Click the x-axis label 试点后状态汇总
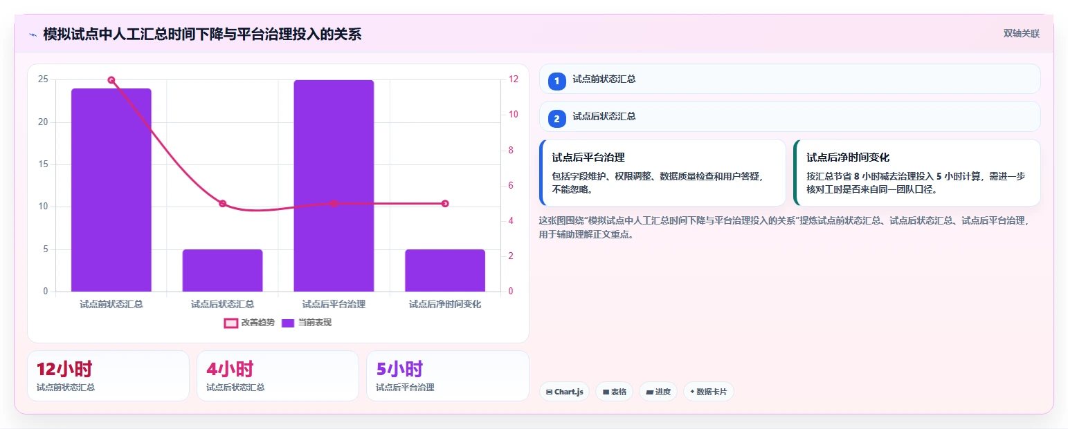This screenshot has height=429, width=1068. pyautogui.click(x=222, y=304)
